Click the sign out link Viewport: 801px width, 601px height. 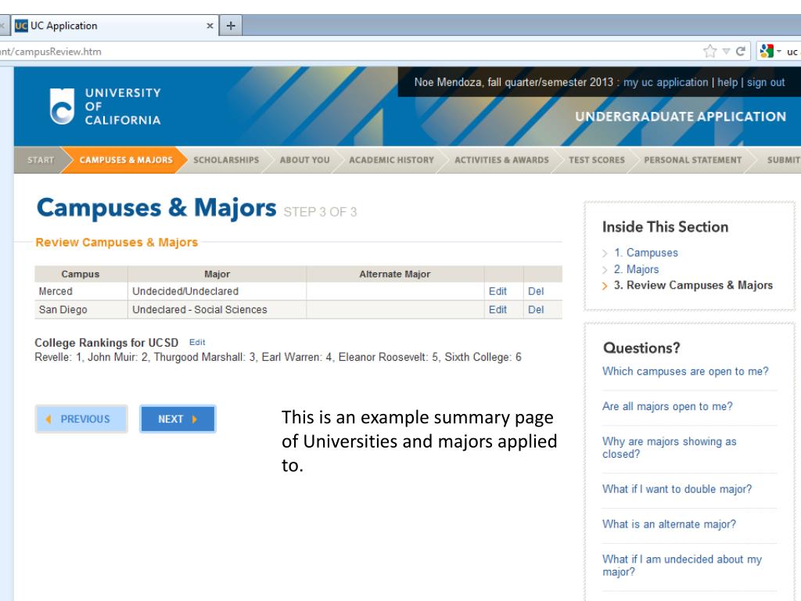coord(766,82)
